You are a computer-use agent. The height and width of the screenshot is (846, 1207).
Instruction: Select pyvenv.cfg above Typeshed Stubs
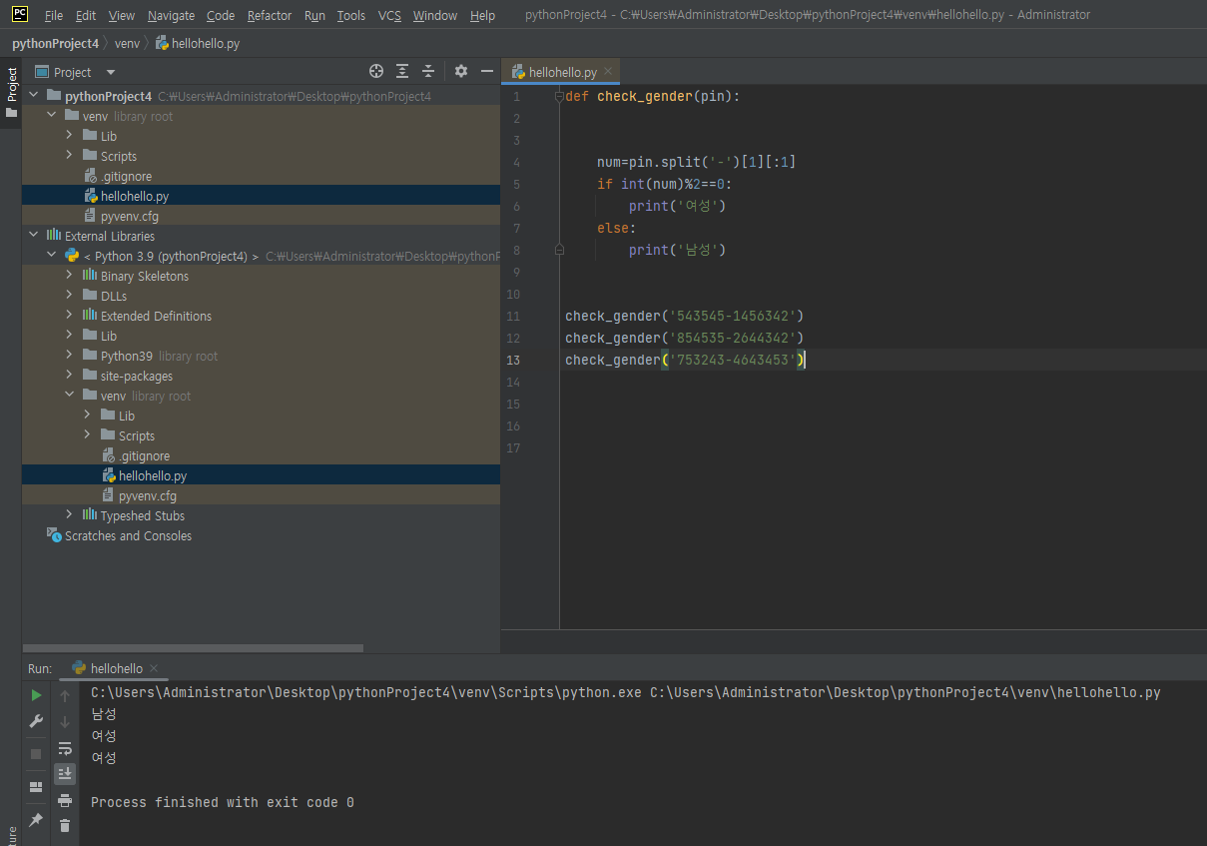pyautogui.click(x=147, y=495)
